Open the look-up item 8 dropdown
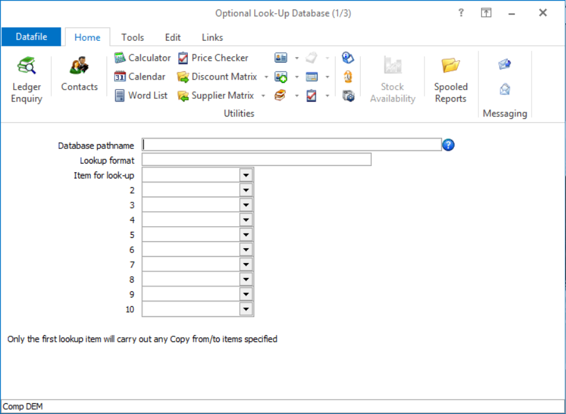This screenshot has width=566, height=414. (x=246, y=279)
